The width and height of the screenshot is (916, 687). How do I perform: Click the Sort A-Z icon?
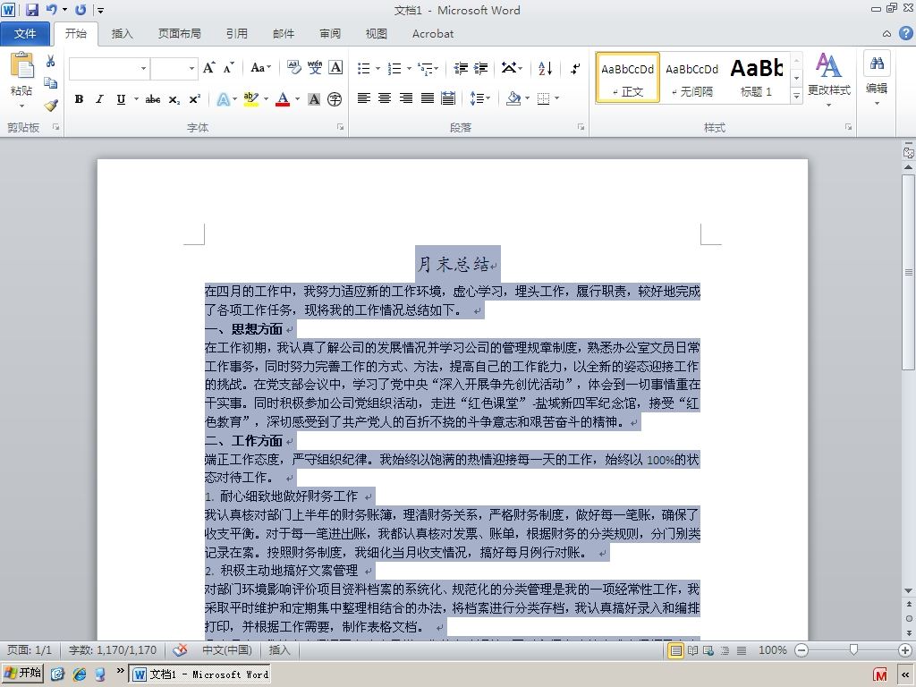pos(545,68)
